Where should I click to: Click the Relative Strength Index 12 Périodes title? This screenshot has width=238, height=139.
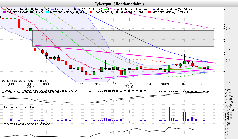27,124
